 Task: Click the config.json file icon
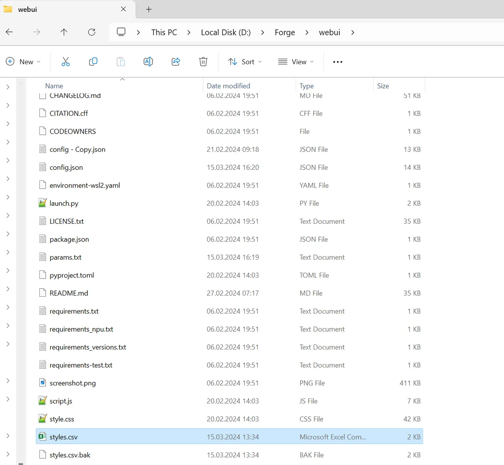[x=43, y=167]
